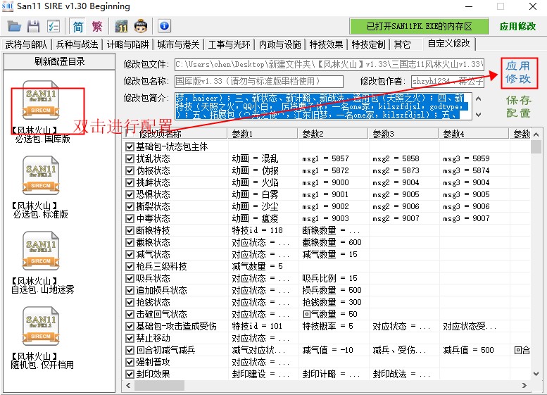The height and width of the screenshot is (395, 547).
Task: Toggle the 挑衅状态 checkbox
Action: [130, 182]
